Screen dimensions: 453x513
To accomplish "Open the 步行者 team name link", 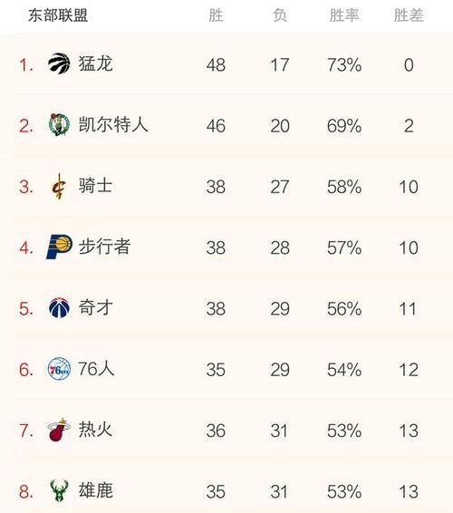I will pos(104,247).
